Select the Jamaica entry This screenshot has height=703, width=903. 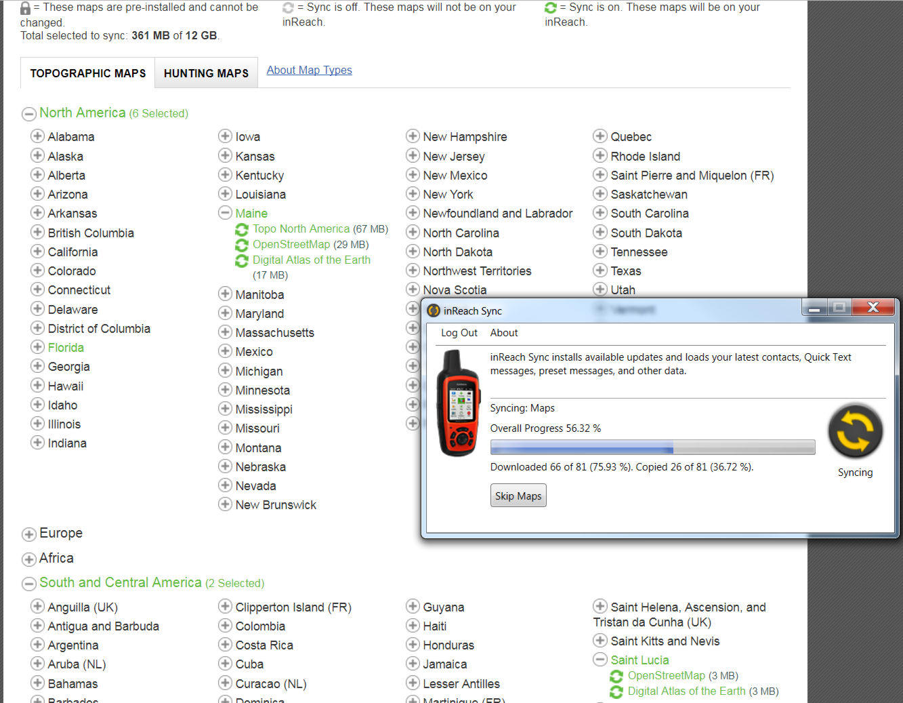click(x=445, y=664)
